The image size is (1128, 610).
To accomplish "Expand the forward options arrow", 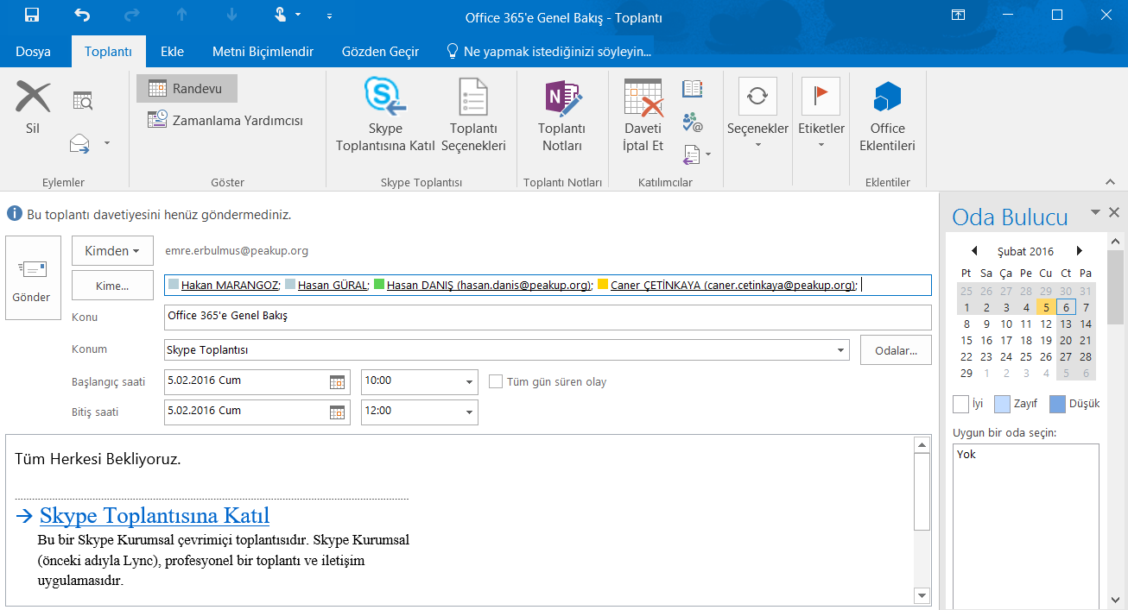I will point(107,142).
